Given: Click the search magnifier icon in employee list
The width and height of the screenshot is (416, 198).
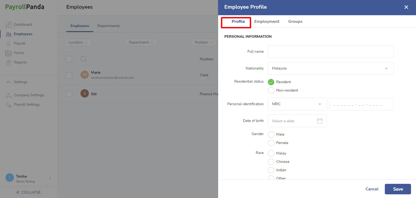Looking at the screenshot, I should click(x=84, y=59).
